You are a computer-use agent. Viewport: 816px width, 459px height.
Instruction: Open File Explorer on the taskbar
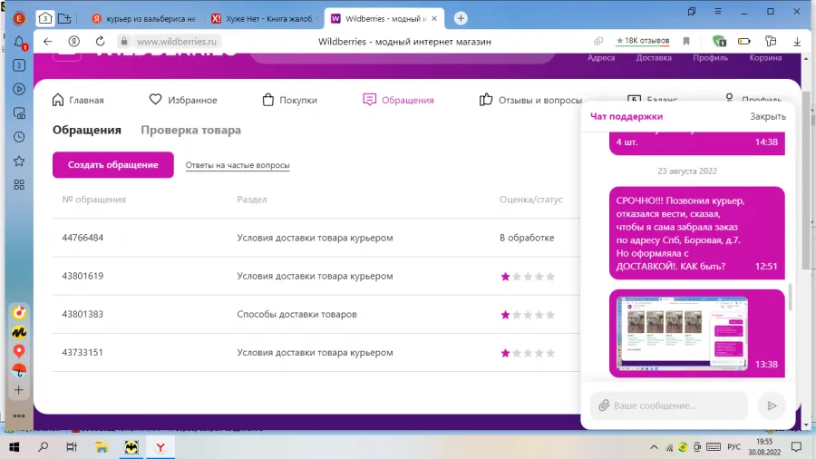tap(102, 447)
